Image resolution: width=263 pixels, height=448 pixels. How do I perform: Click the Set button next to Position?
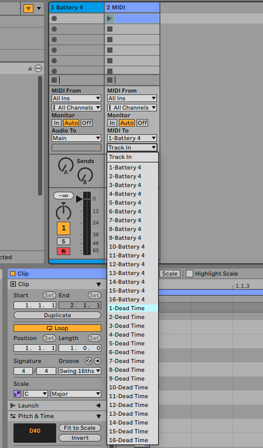[49, 338]
